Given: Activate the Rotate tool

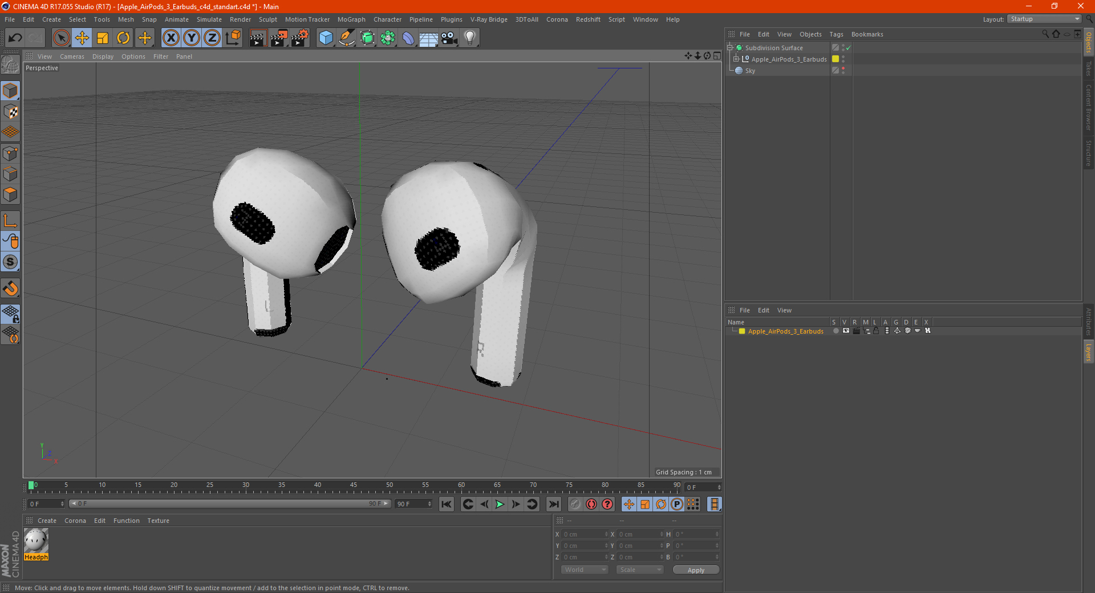Looking at the screenshot, I should pyautogui.click(x=123, y=38).
